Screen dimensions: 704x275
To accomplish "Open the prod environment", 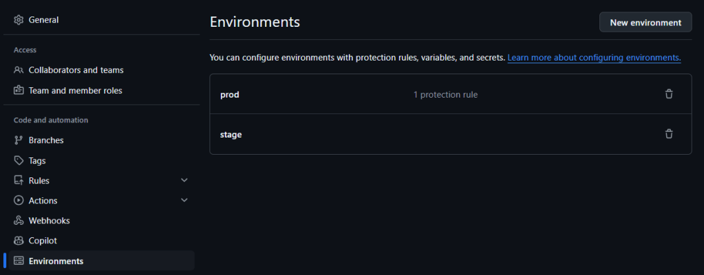I will [x=230, y=95].
